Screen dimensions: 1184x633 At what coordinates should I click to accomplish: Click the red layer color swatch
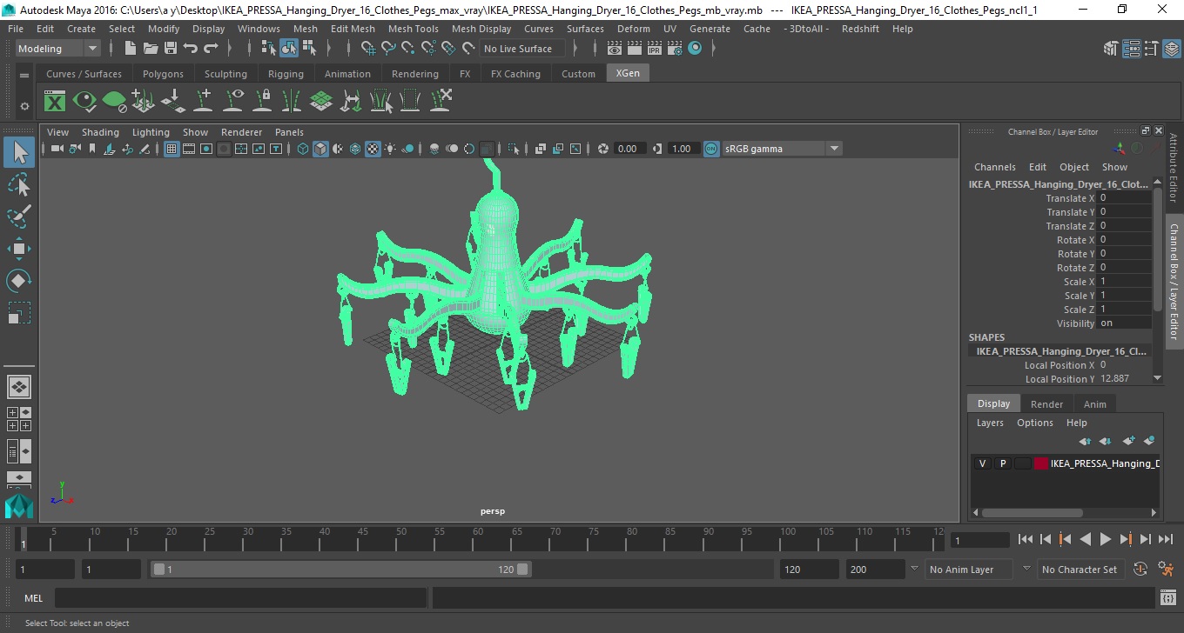click(x=1041, y=463)
